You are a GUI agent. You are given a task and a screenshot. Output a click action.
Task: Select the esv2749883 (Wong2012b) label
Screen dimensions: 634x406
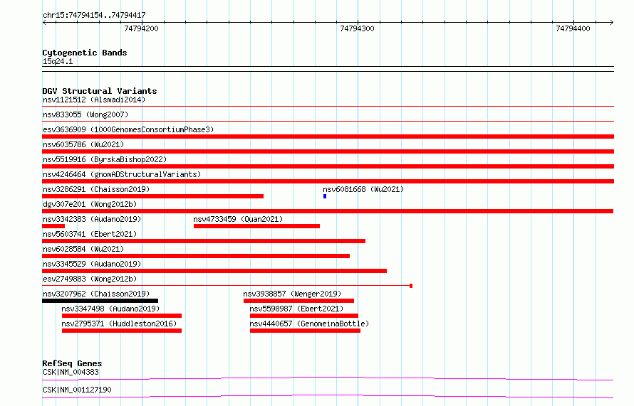click(90, 279)
